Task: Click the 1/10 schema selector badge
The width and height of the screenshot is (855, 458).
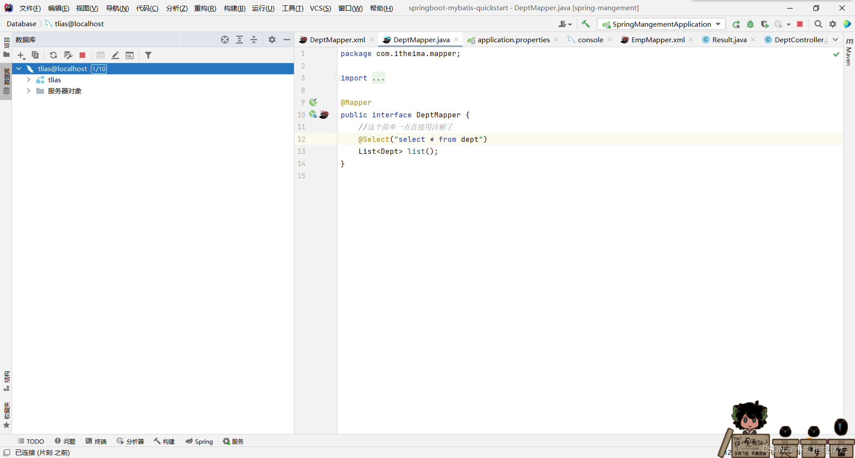Action: tap(99, 69)
